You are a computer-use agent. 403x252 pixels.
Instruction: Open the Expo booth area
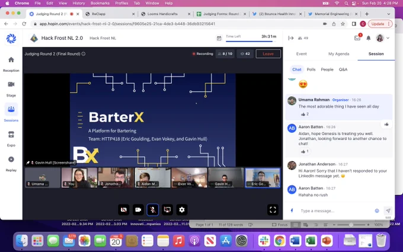point(11,139)
